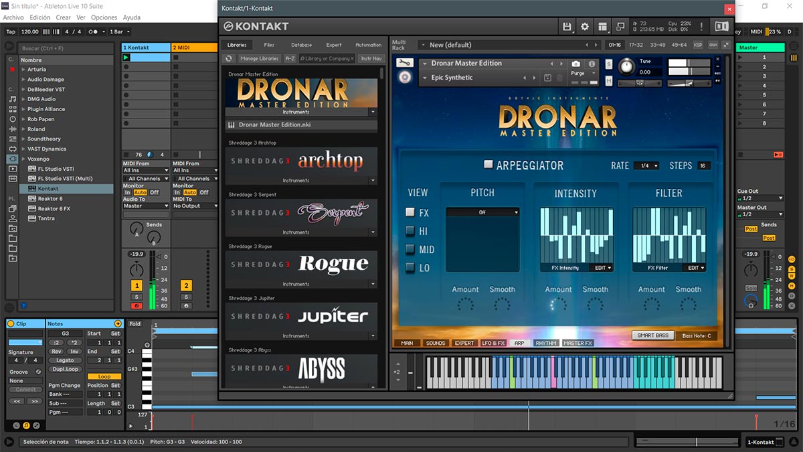Open the FX Filter EDIT dropdown
This screenshot has height=452, width=803.
click(x=694, y=268)
